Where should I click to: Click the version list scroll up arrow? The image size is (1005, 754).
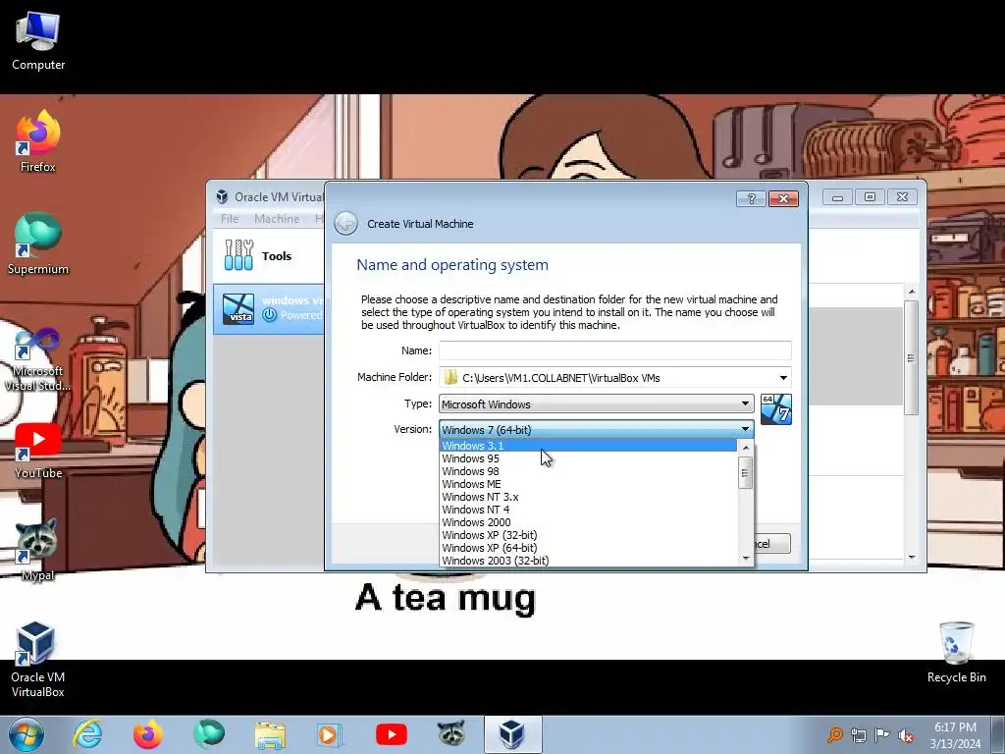click(x=746, y=447)
